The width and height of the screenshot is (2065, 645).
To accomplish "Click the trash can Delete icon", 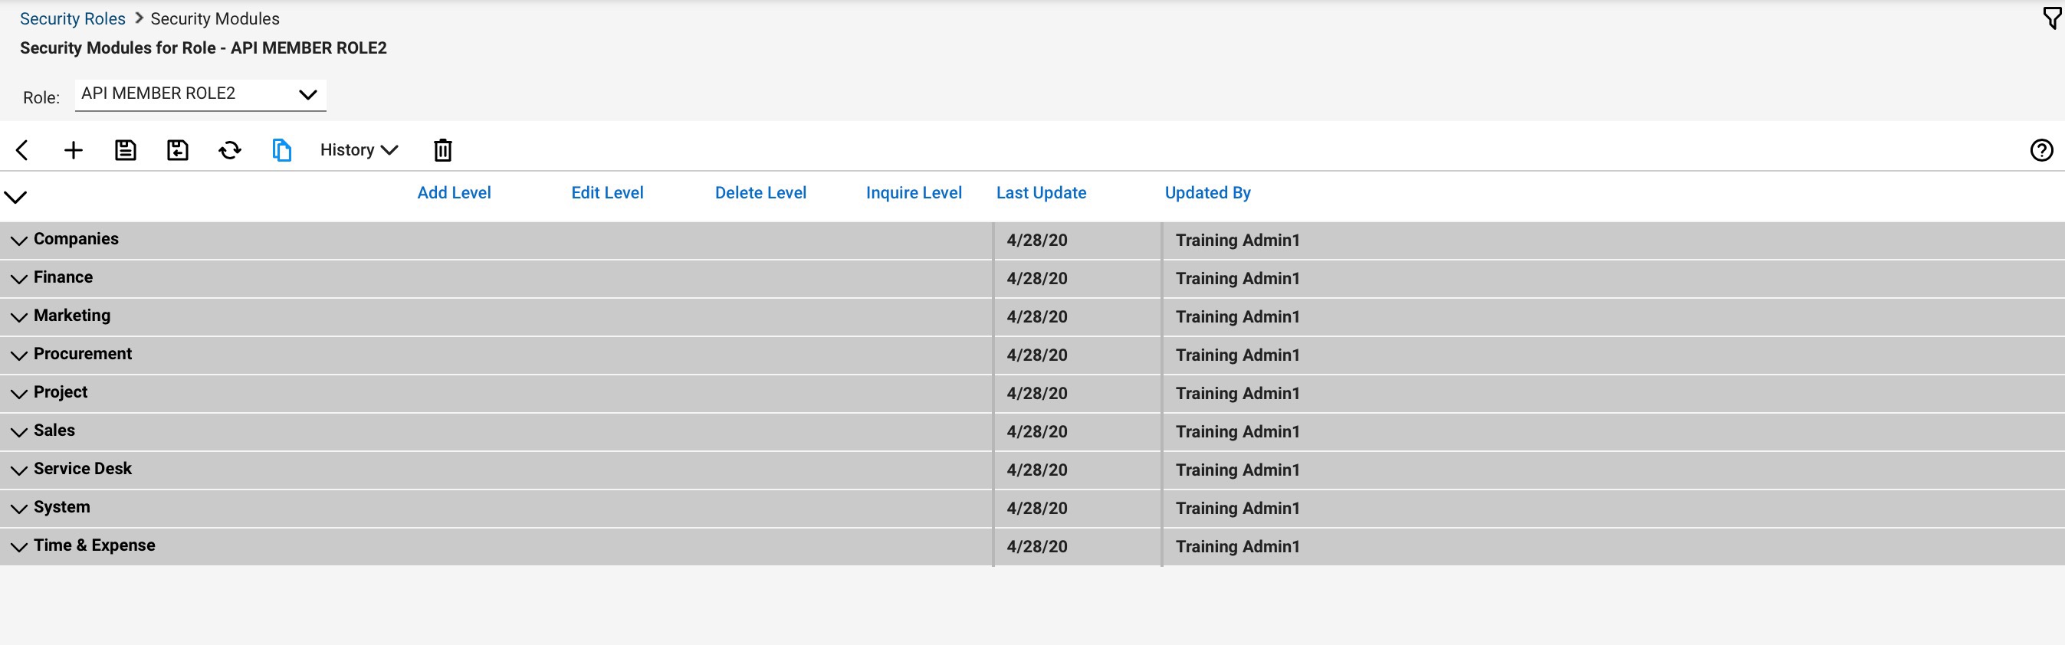I will click(x=442, y=150).
